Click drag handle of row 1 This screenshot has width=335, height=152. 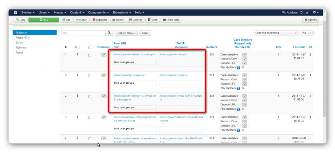click(78, 54)
